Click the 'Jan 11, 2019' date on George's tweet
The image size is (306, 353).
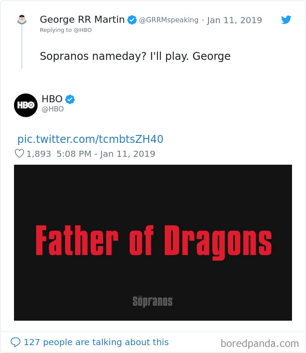tap(235, 20)
